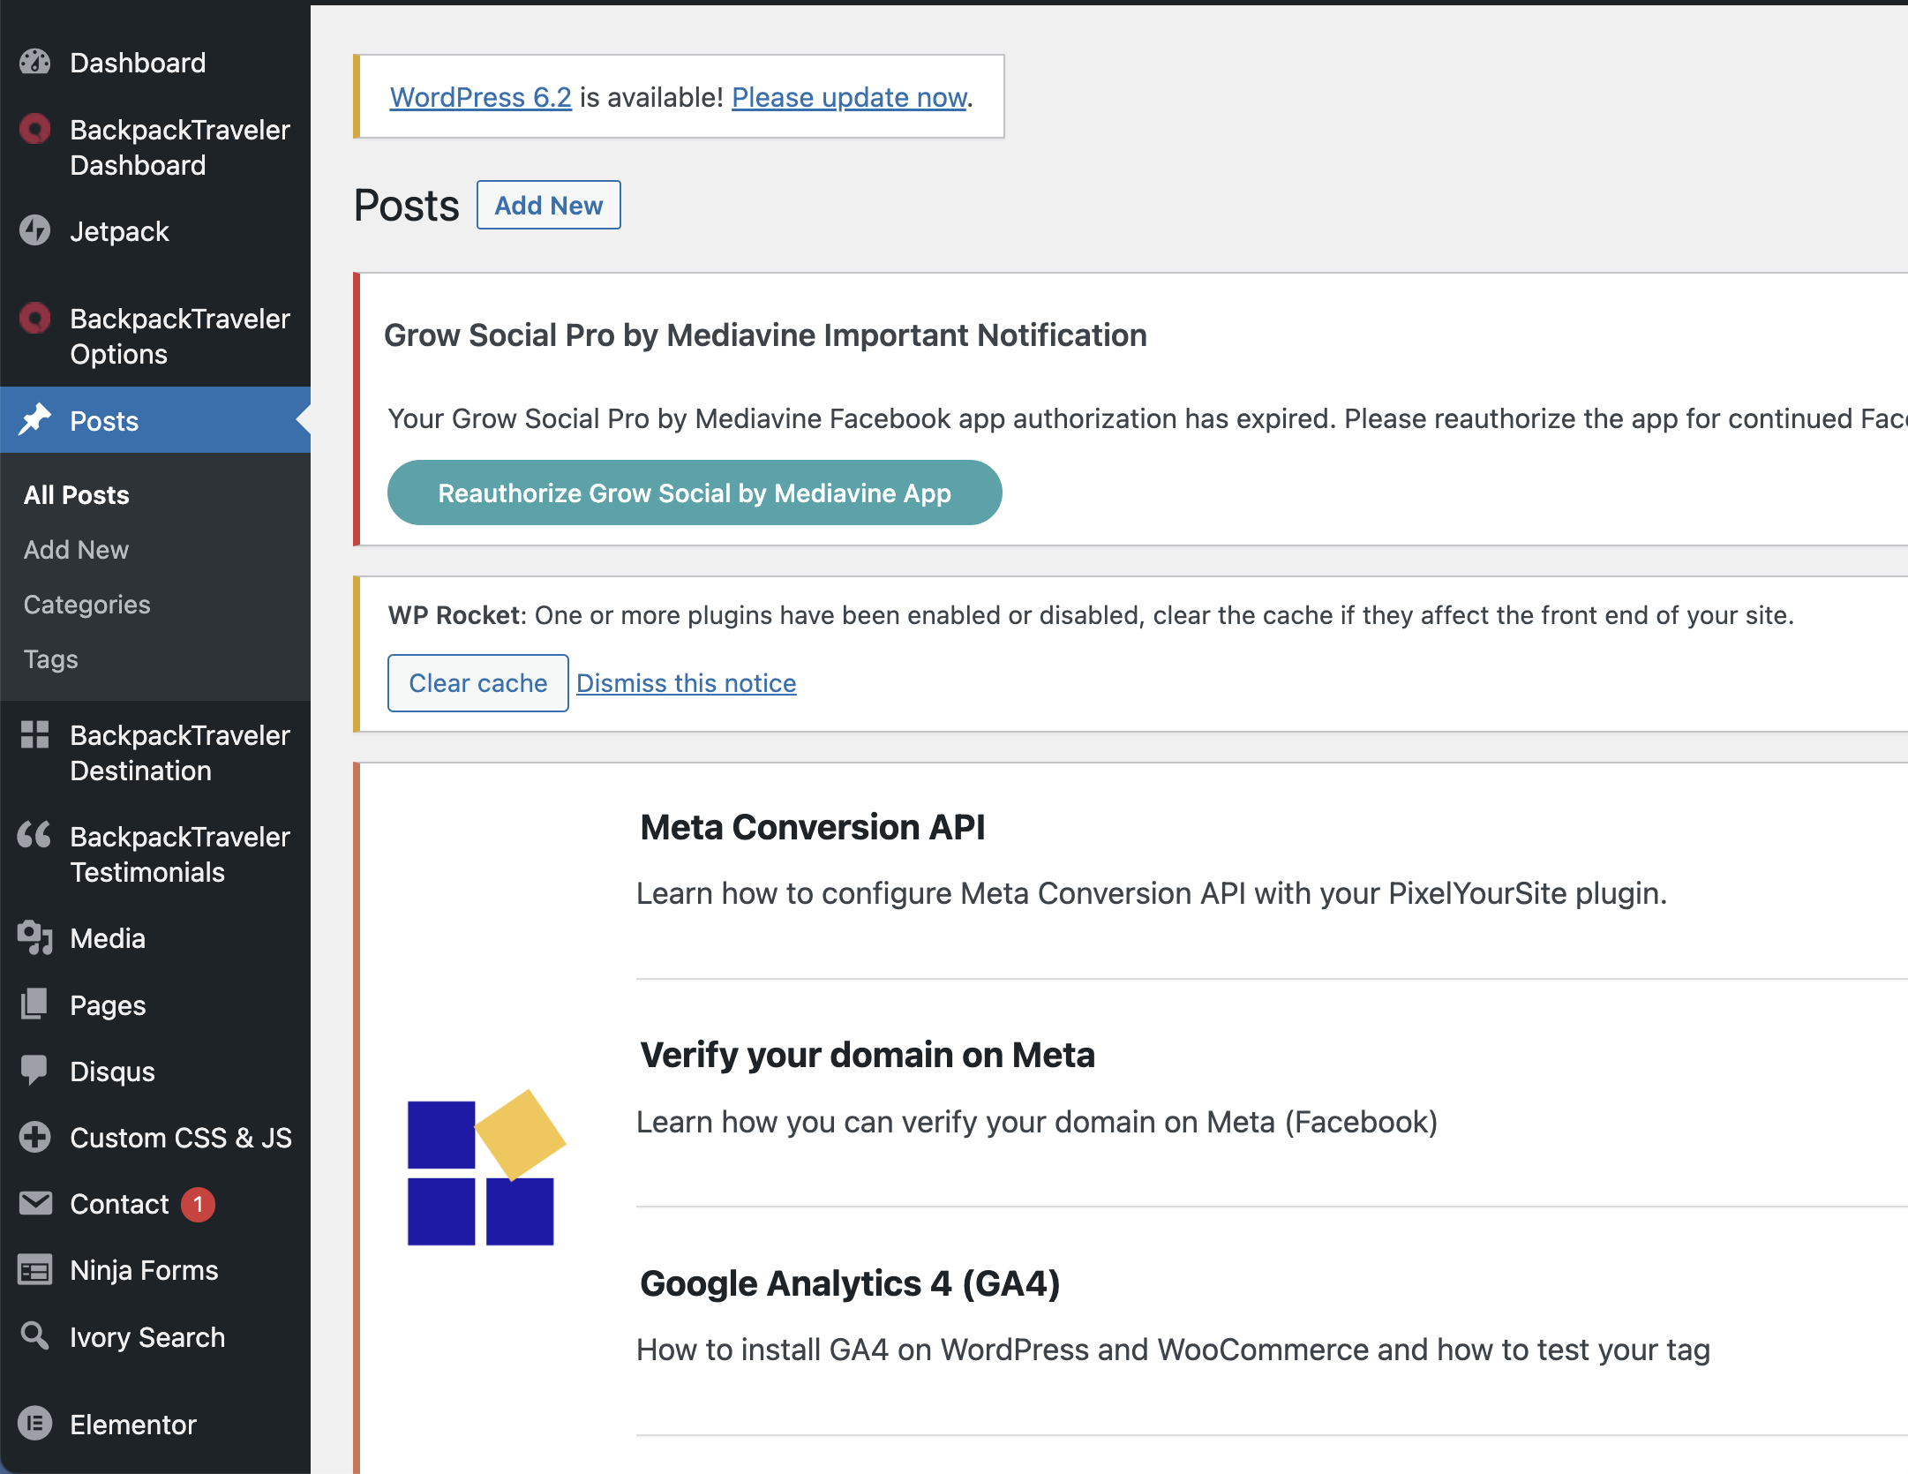Open the Dashboard menu item
This screenshot has width=1908, height=1474.
pos(138,63)
